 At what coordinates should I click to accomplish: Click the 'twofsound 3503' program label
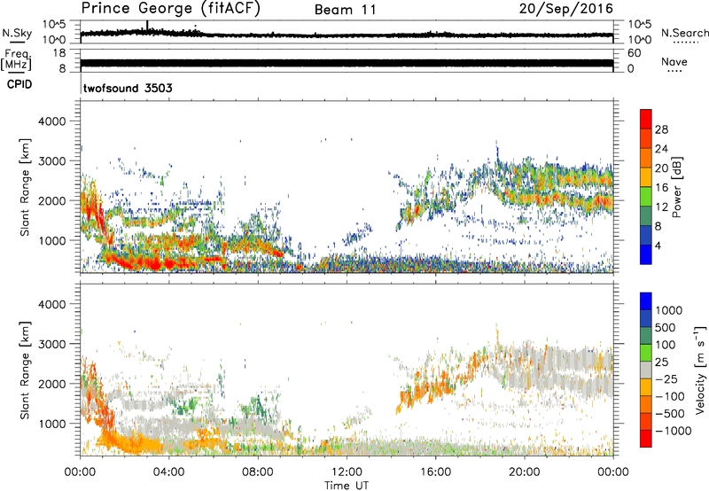[x=128, y=88]
